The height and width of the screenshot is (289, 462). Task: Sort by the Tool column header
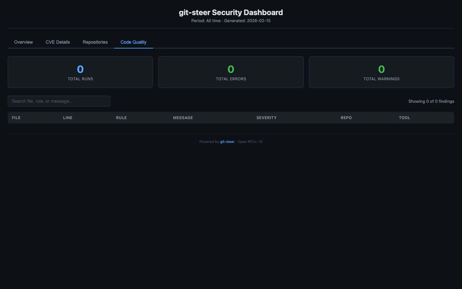pyautogui.click(x=405, y=118)
